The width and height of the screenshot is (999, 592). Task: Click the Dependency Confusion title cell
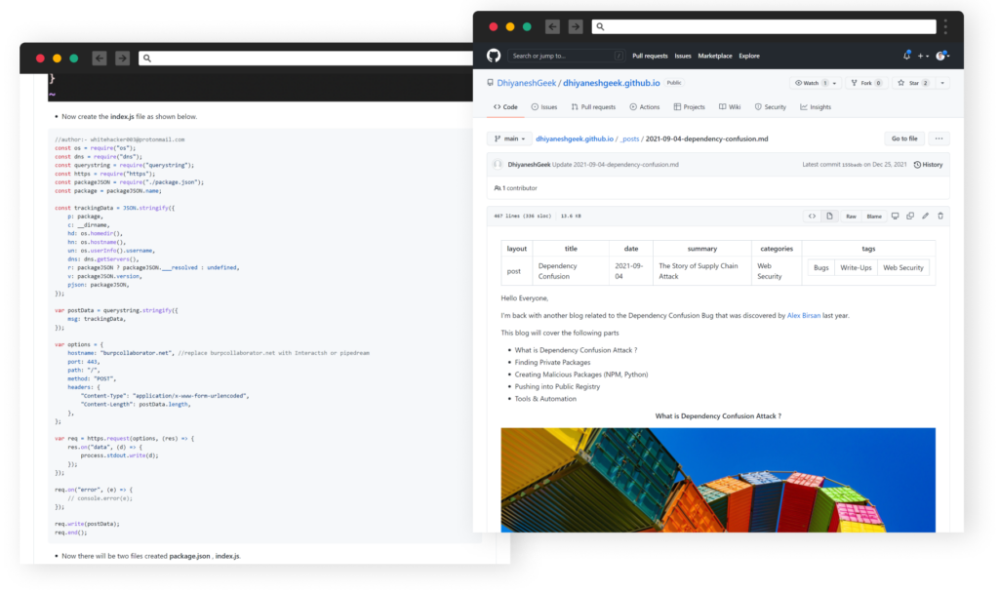click(x=570, y=271)
